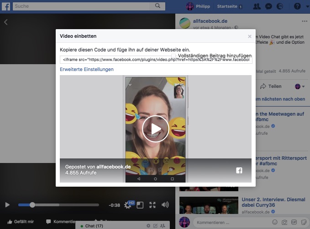Screen dimensions: 310x229
Task: Click allfacebook.de link in preview caption
Action: point(114,167)
